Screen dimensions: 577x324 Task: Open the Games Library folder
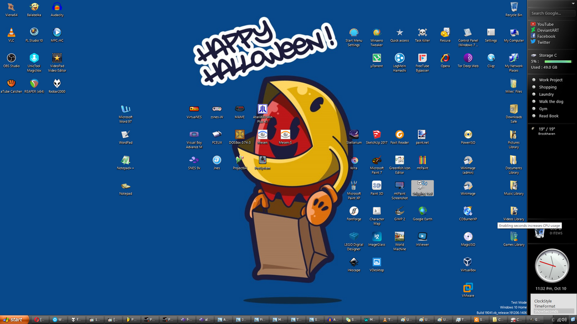pos(514,239)
